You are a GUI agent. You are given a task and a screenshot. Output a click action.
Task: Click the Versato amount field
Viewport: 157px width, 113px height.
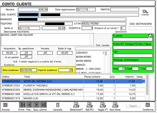tap(45, 53)
